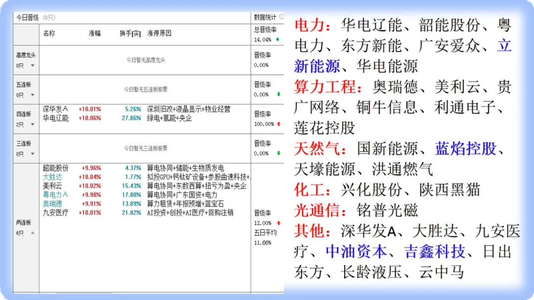Open the 大胜达 stock link
Screen dimensions: 534x300
pyautogui.click(x=52, y=177)
